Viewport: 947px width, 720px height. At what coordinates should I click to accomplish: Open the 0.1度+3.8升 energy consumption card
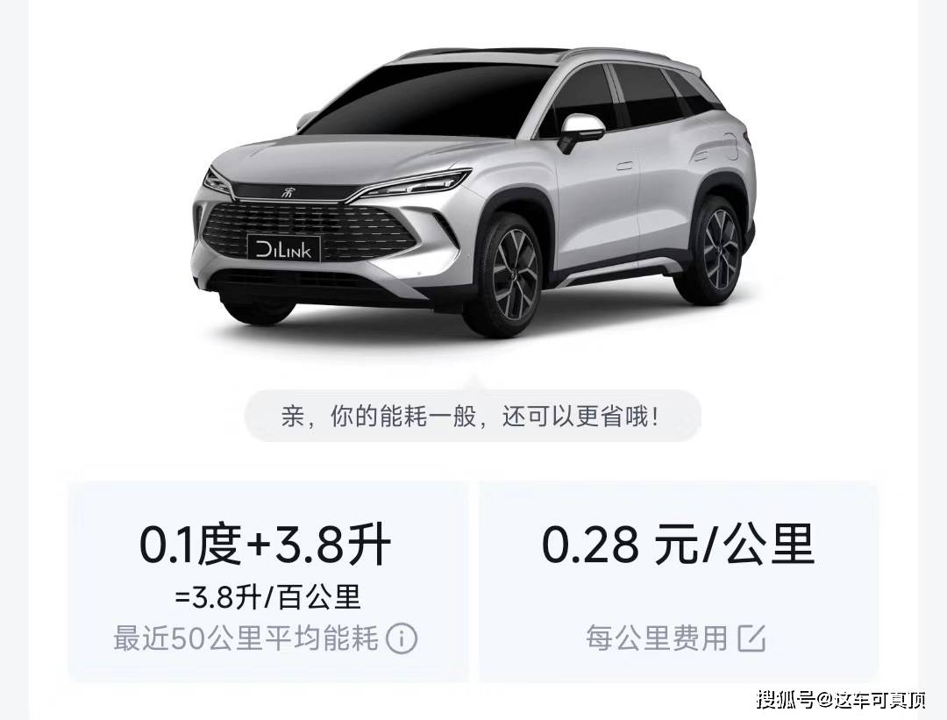[267, 581]
